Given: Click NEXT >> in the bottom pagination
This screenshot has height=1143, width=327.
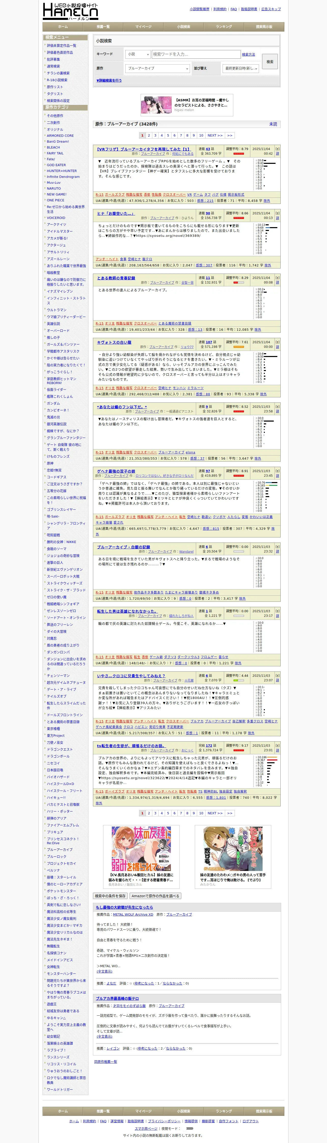Looking at the screenshot, I should (215, 813).
